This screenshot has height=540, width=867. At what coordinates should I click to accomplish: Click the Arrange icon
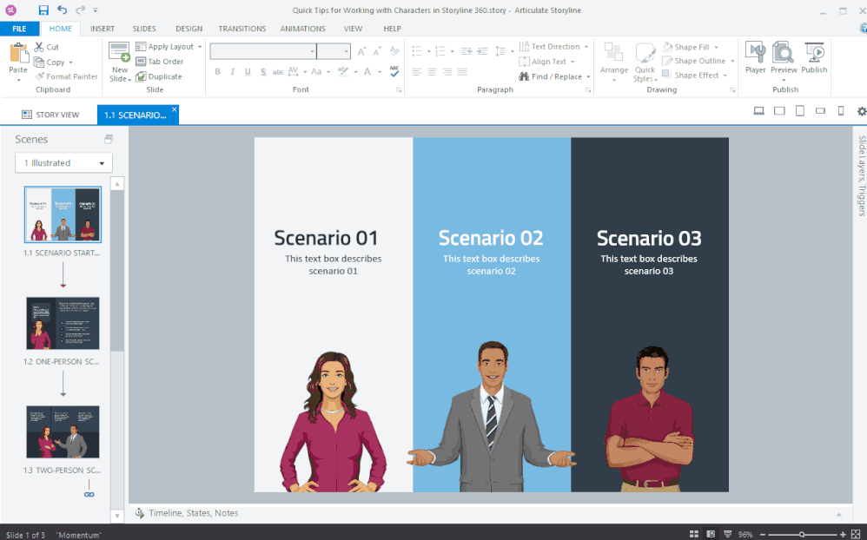[x=613, y=58]
